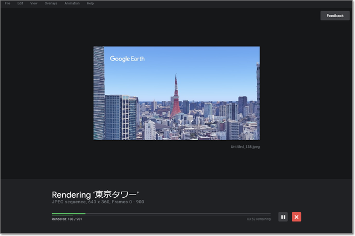Viewport: 355px width, 236px height.
Task: Open the File menu
Action: 8,3
